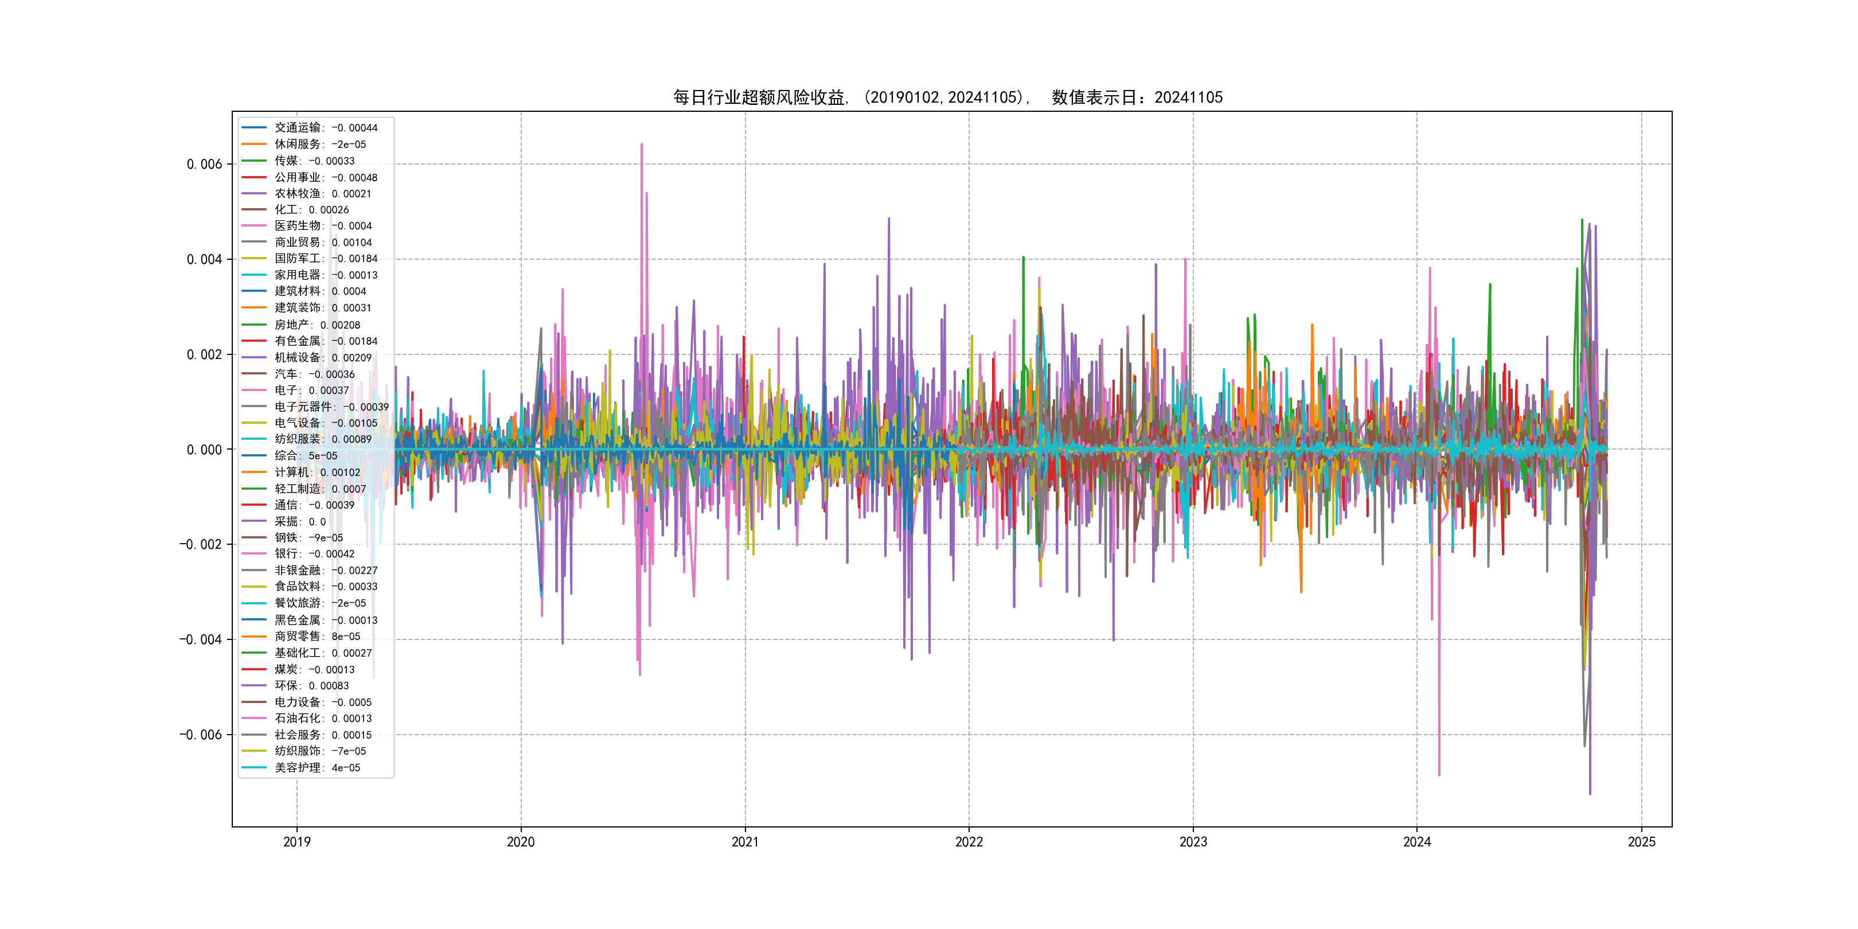The height and width of the screenshot is (929, 1858).
Task: Click the 2022 x-axis tick label
Action: [x=969, y=842]
